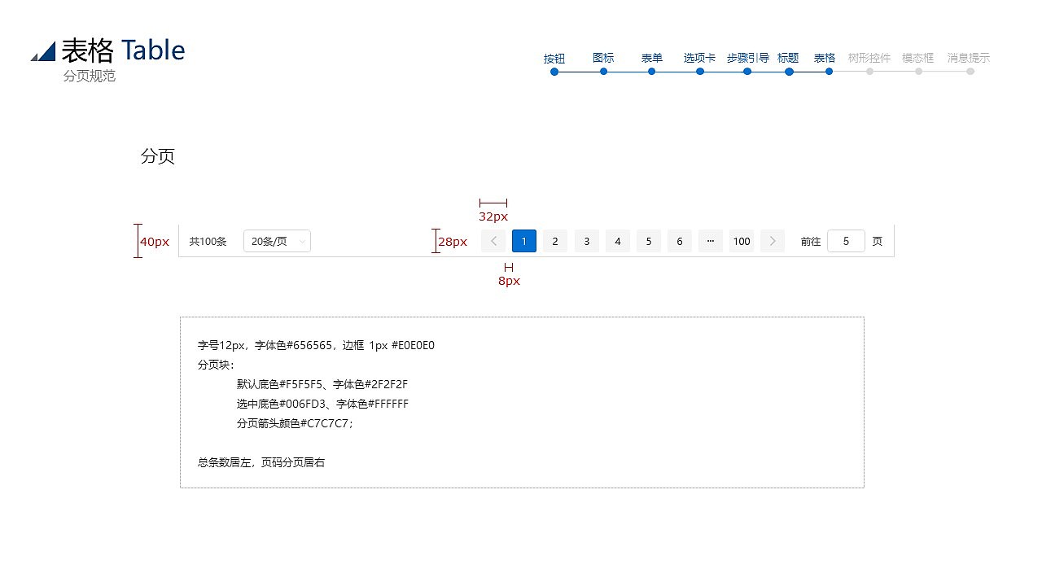
Task: Go to page 6
Action: [x=680, y=241]
